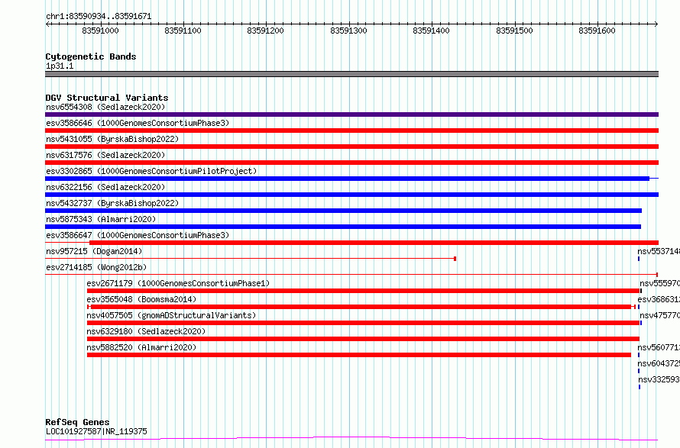Image resolution: width=680 pixels, height=448 pixels.
Task: Open the partially visible esv368631 label
Action: (659, 299)
